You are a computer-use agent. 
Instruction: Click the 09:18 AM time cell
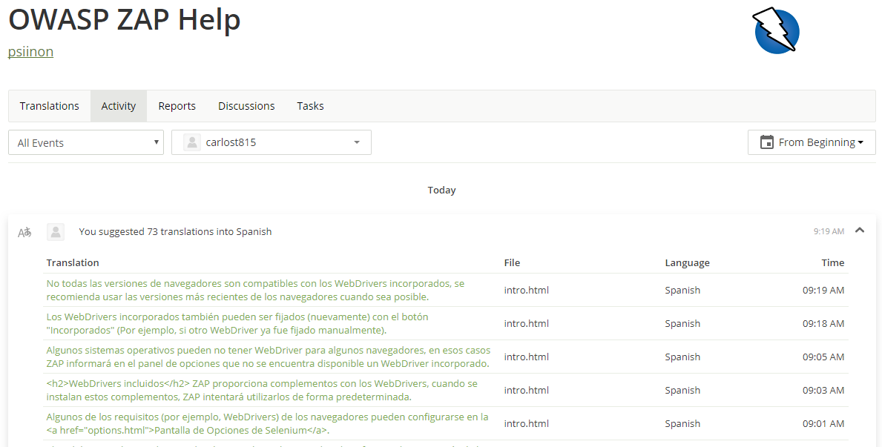(x=823, y=323)
